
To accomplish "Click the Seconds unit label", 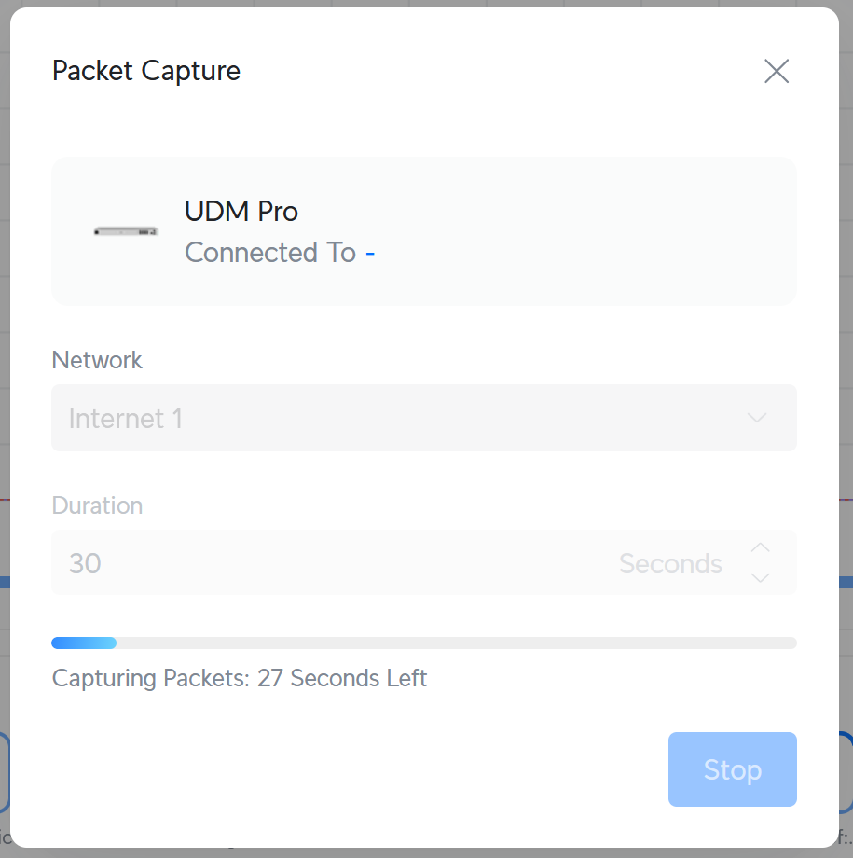I will tap(670, 563).
